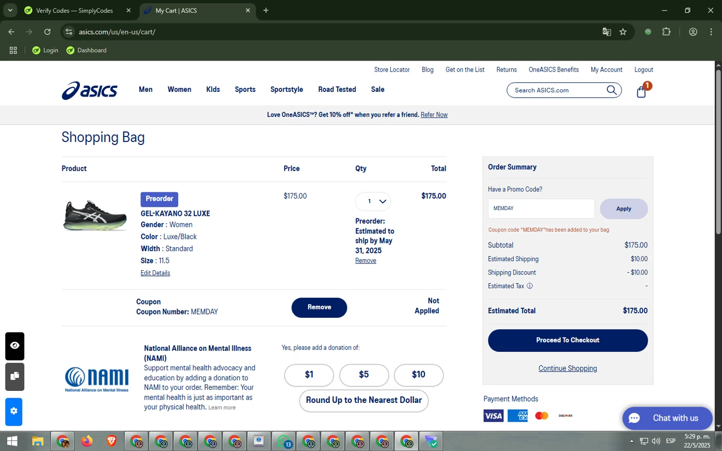Open the Men navigation menu
The image size is (722, 451).
tap(145, 89)
